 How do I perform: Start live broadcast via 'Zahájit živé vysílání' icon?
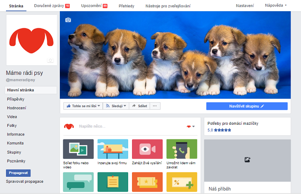147,149
